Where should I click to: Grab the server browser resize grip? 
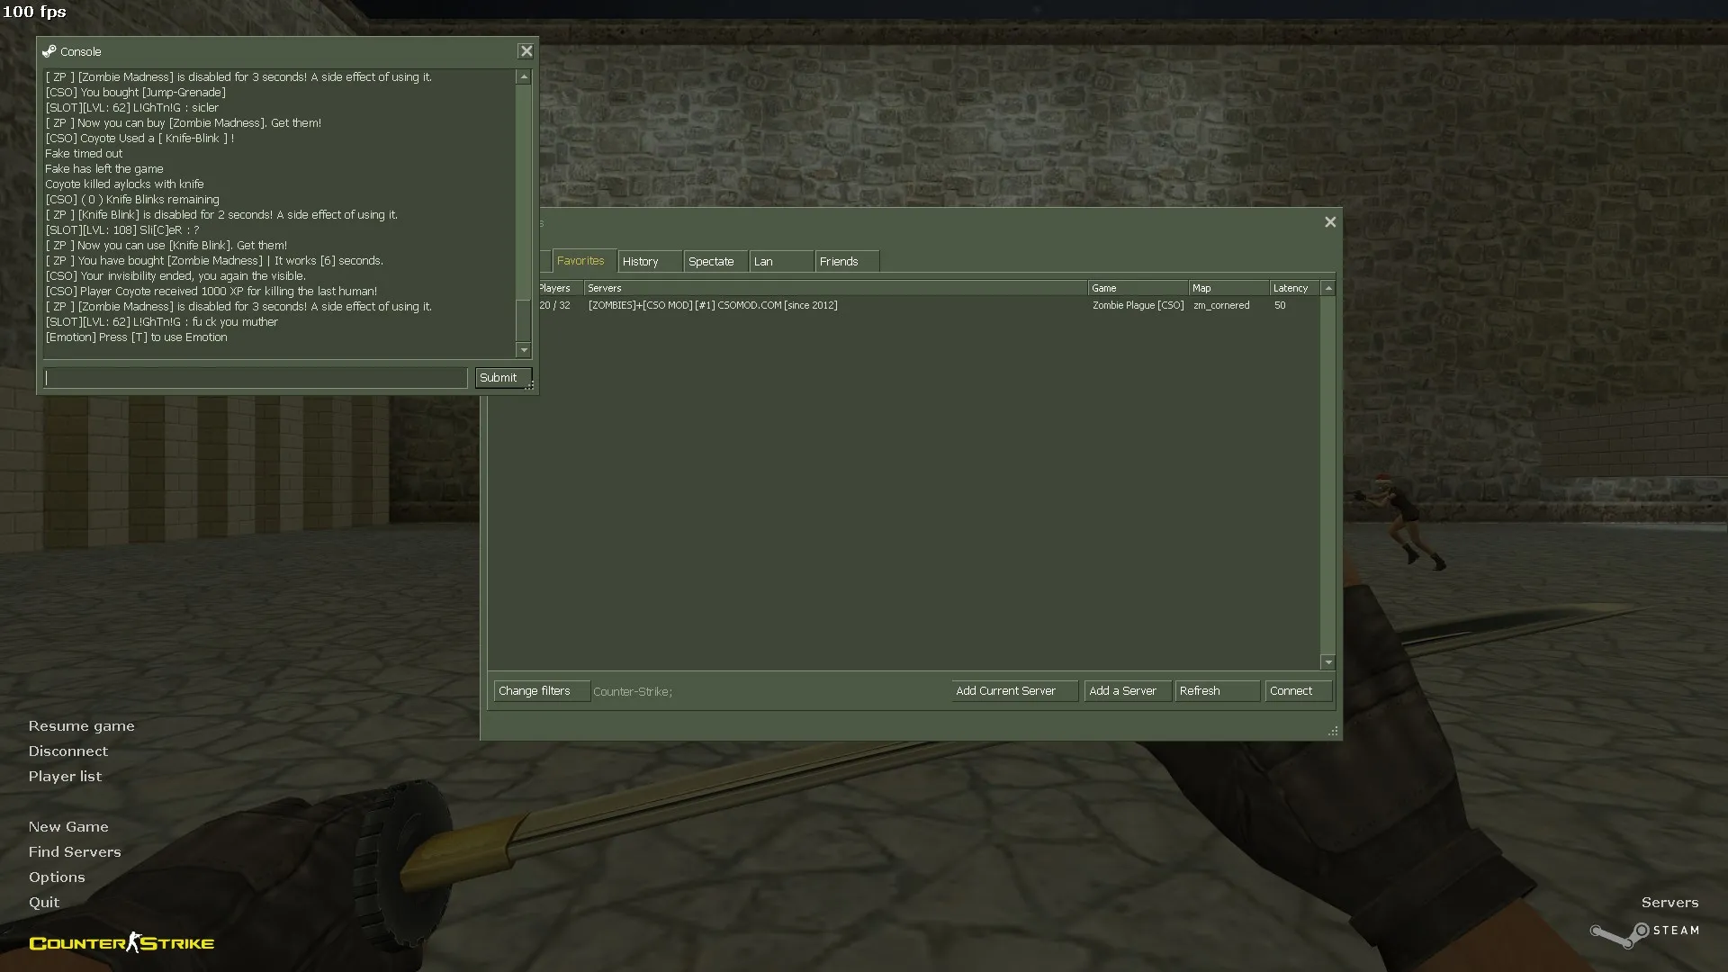(1333, 732)
